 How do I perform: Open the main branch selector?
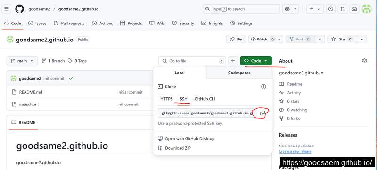click(22, 61)
